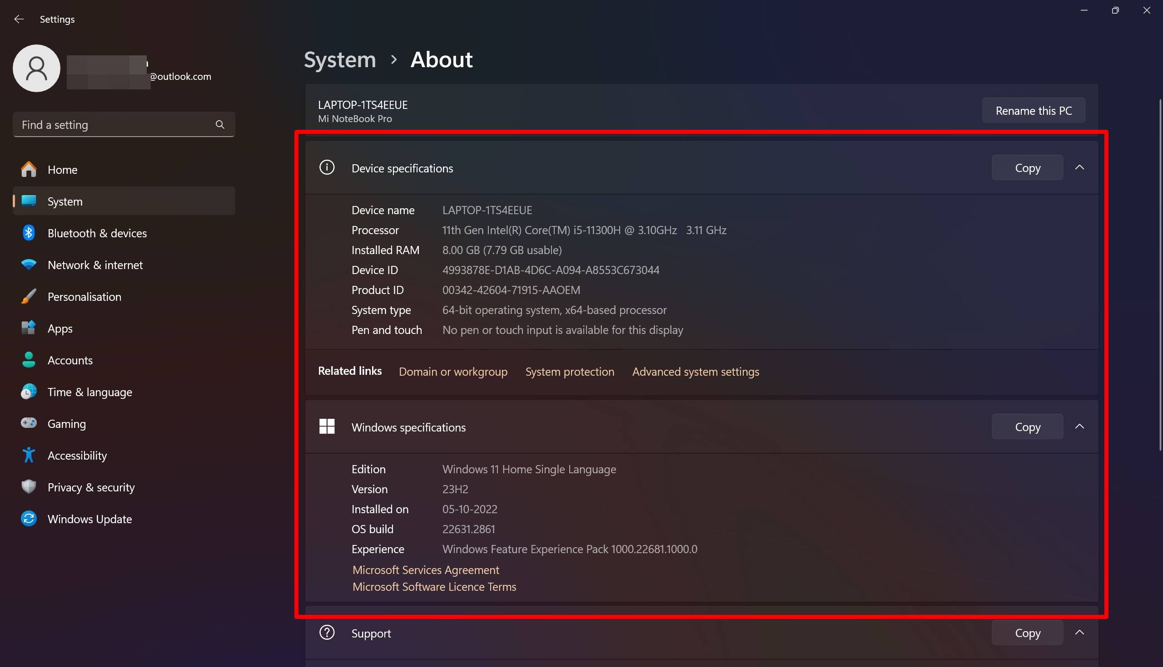Open the Accounts section
This screenshot has width=1163, height=667.
coord(70,360)
